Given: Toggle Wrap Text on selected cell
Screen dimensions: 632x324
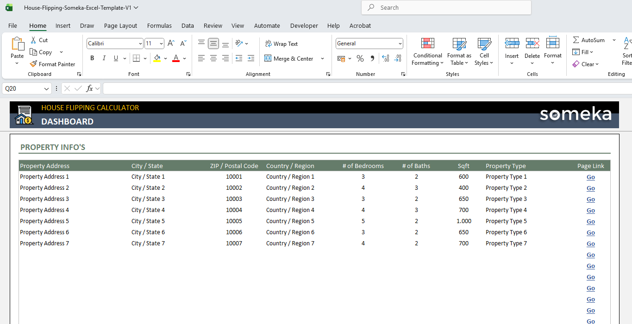Looking at the screenshot, I should [x=281, y=44].
